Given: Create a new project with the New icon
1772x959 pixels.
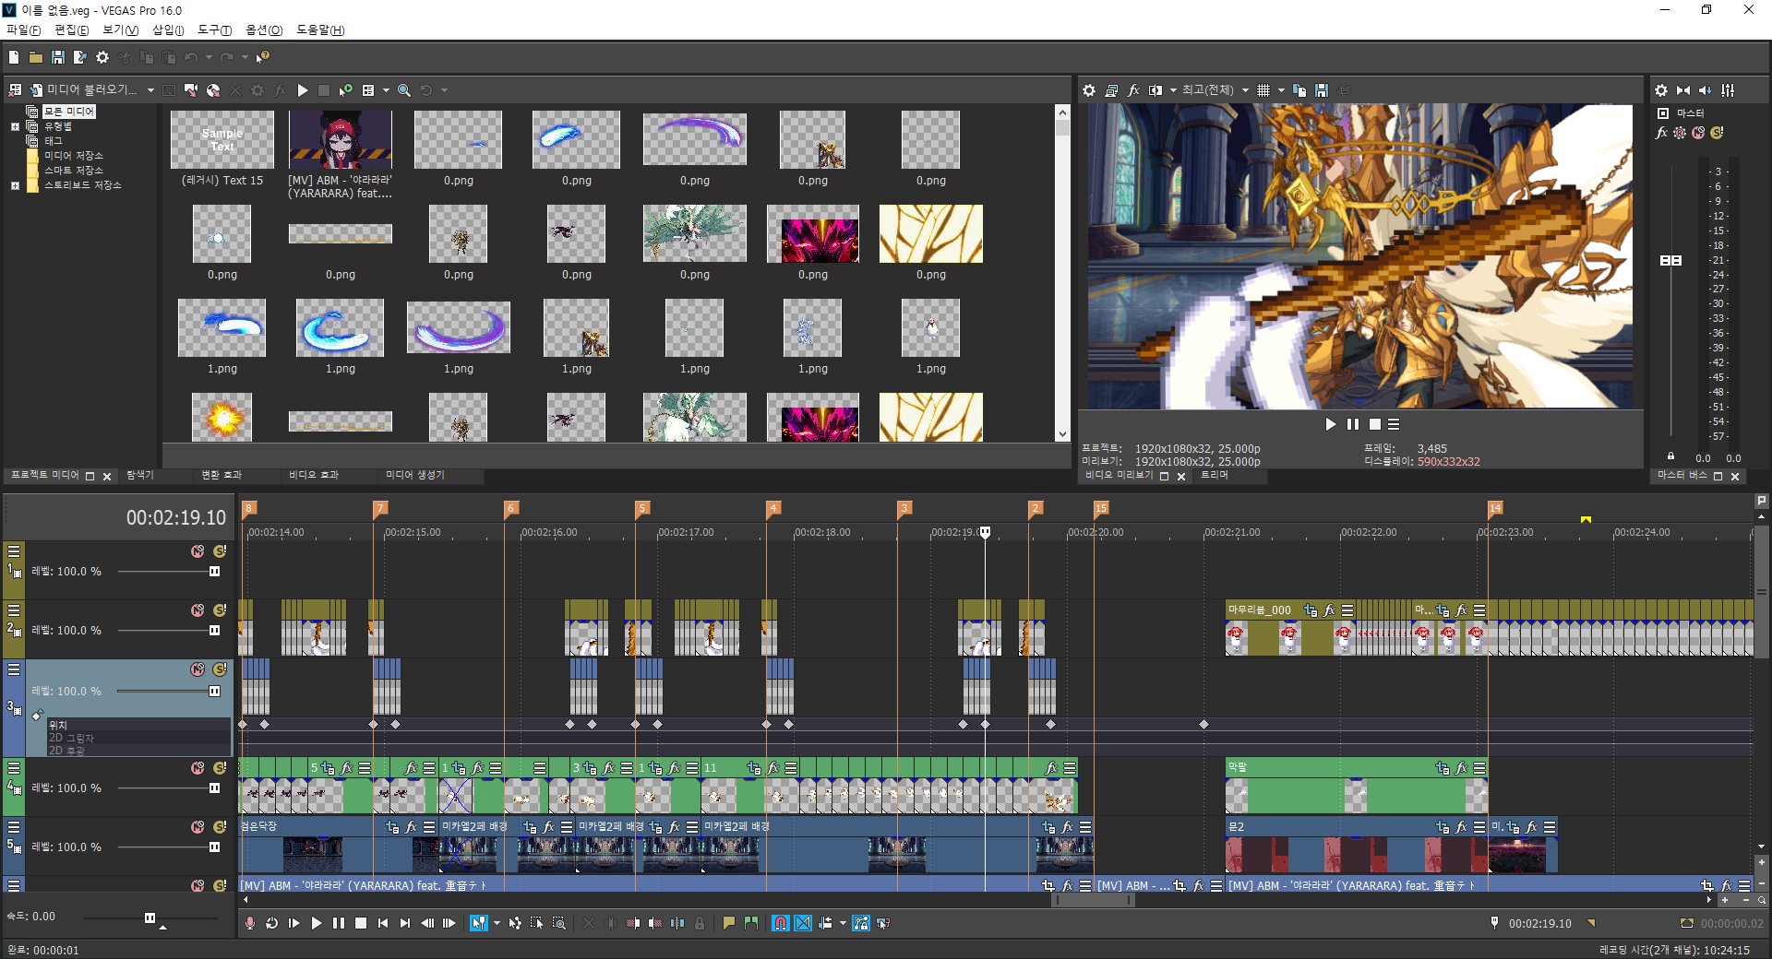Looking at the screenshot, I should [x=14, y=57].
